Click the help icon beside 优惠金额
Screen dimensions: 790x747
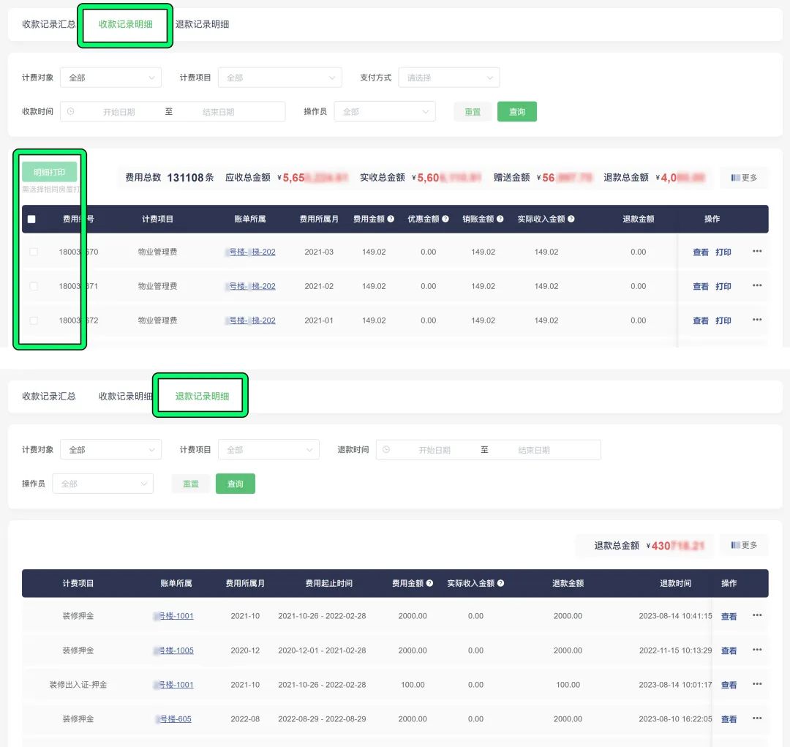click(x=445, y=219)
